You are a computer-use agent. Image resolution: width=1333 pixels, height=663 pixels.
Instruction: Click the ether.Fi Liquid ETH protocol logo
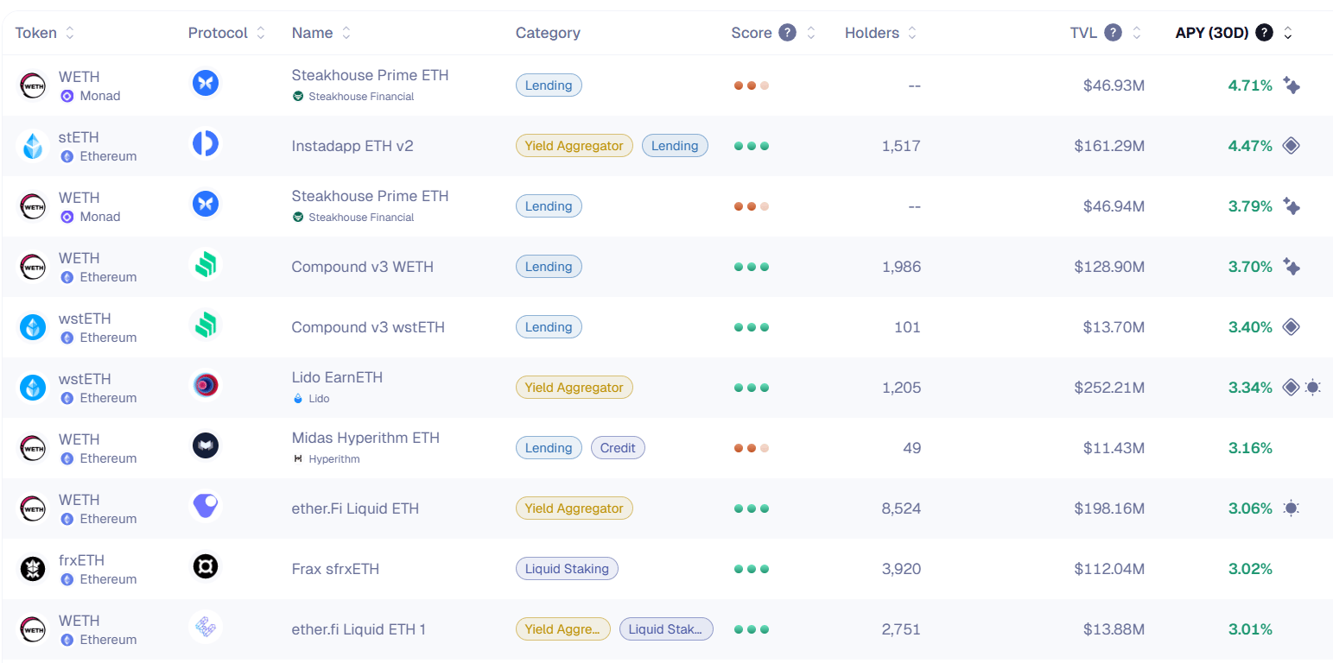tap(206, 507)
